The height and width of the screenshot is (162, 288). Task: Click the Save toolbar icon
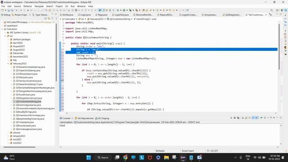(9, 10)
